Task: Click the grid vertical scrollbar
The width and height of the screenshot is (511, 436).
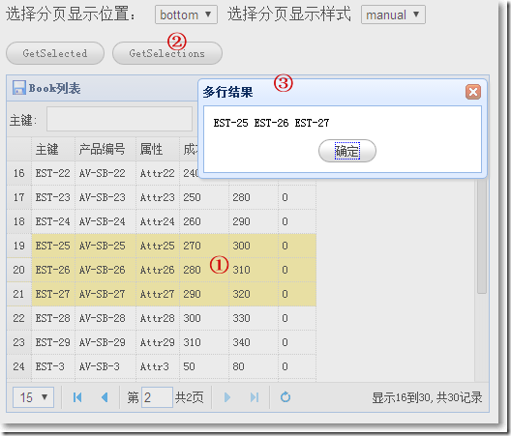Action: tap(482, 237)
